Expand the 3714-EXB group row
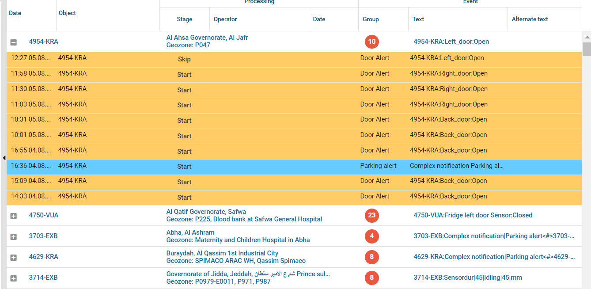This screenshot has height=289, width=591. point(13,278)
